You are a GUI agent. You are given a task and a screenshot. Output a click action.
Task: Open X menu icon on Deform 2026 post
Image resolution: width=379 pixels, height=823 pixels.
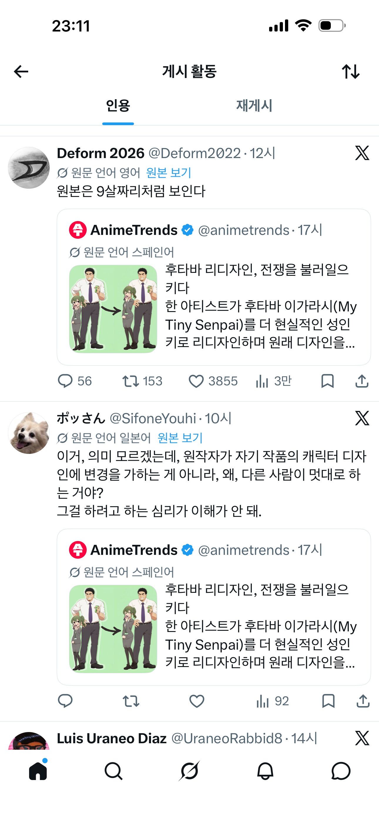coord(362,153)
